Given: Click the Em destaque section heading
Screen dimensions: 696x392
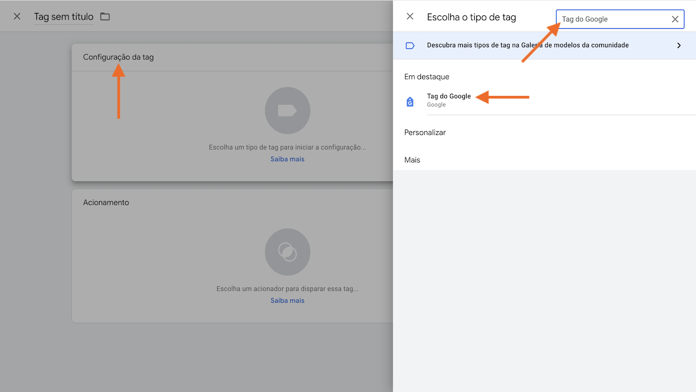Looking at the screenshot, I should click(x=426, y=76).
